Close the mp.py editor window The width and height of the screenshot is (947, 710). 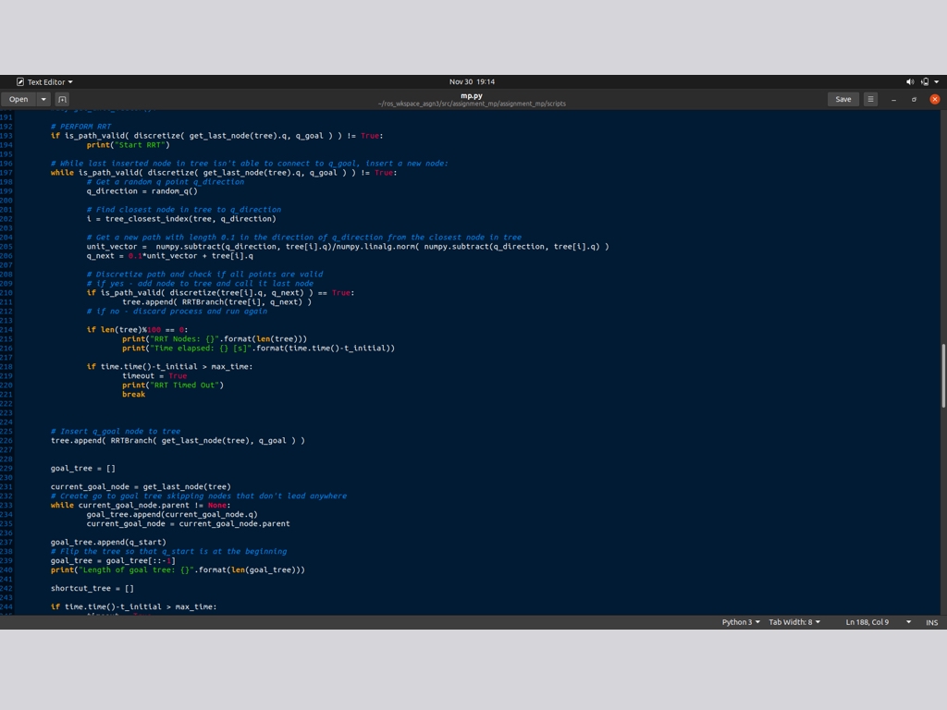point(935,99)
